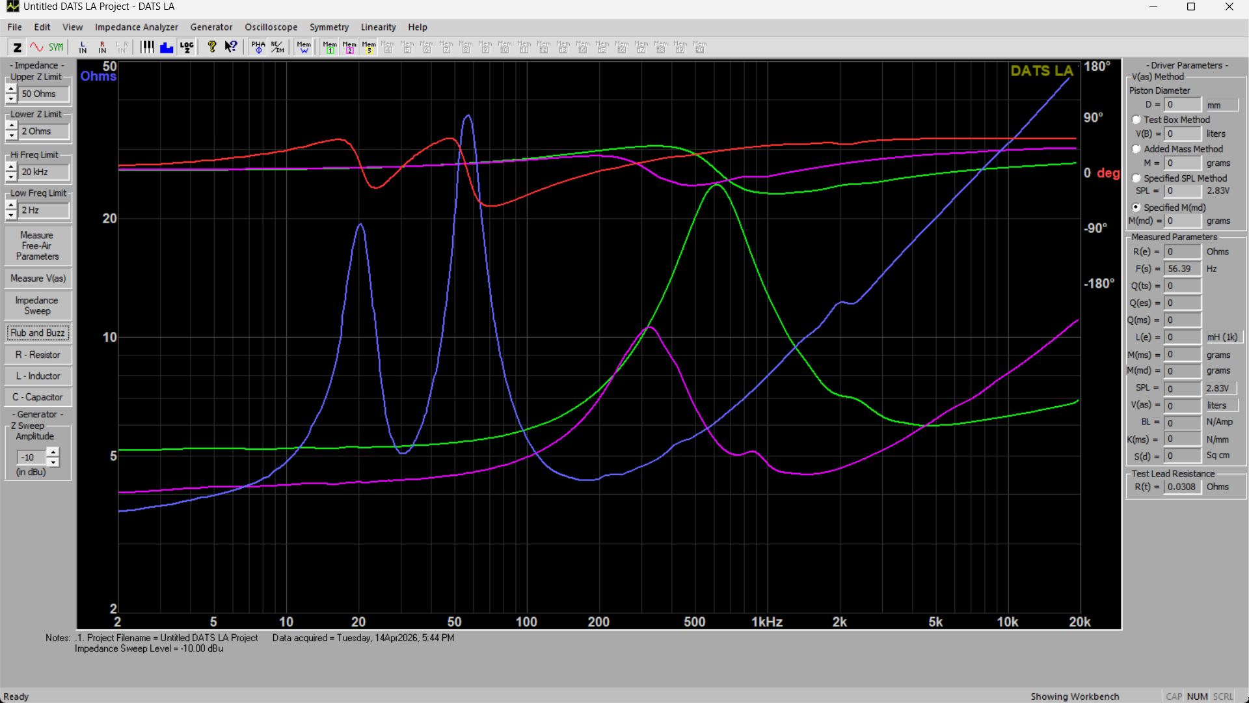Decrease the Hi Freq Limit spinner
The height and width of the screenshot is (703, 1249).
11,176
